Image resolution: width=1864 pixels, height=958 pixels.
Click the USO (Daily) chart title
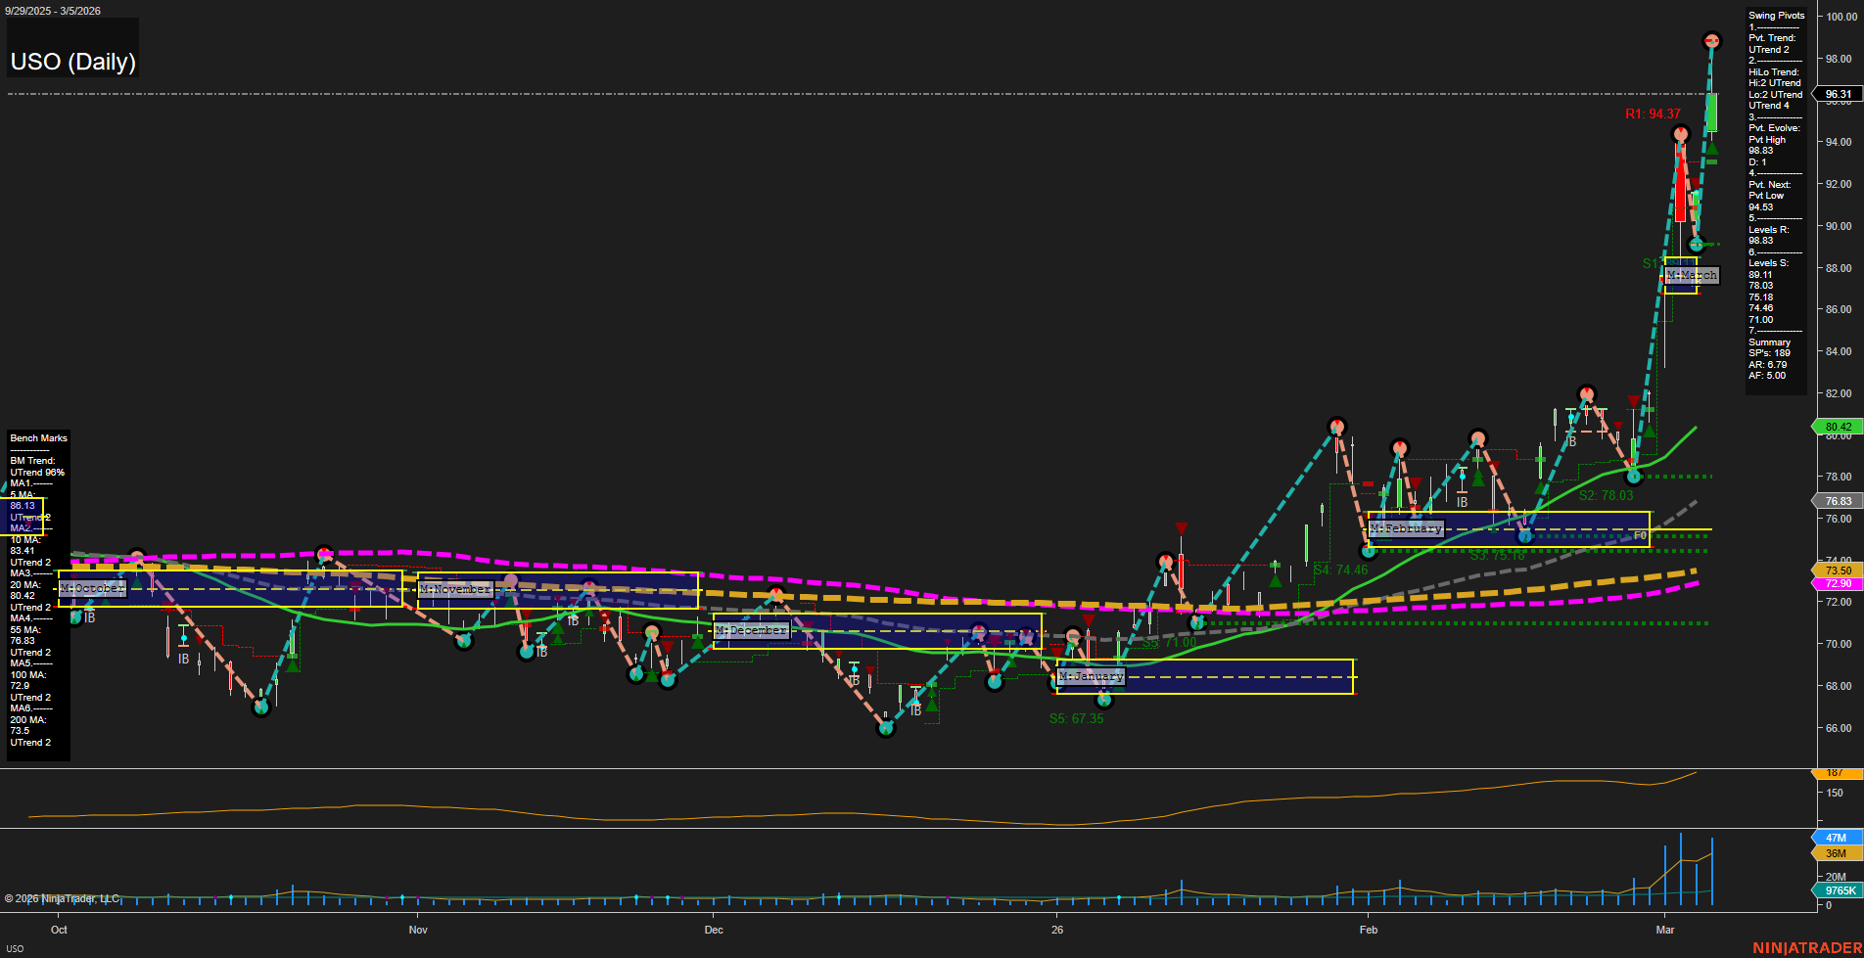coord(73,62)
